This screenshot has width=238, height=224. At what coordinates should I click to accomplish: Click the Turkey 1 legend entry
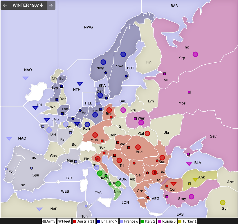pyautogui.click(x=187, y=221)
